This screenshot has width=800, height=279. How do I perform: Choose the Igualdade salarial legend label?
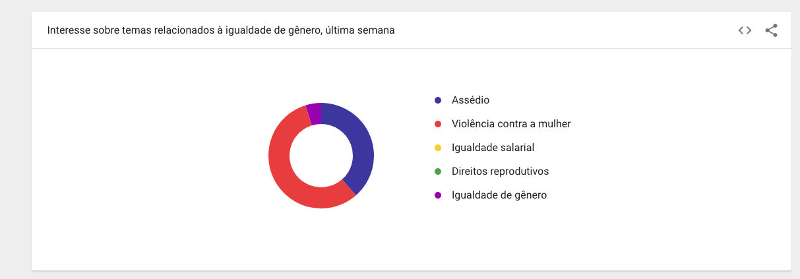pyautogui.click(x=493, y=148)
